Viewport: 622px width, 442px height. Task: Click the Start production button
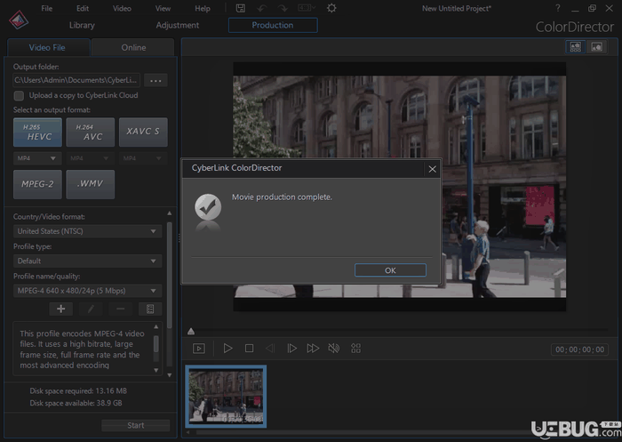(136, 425)
